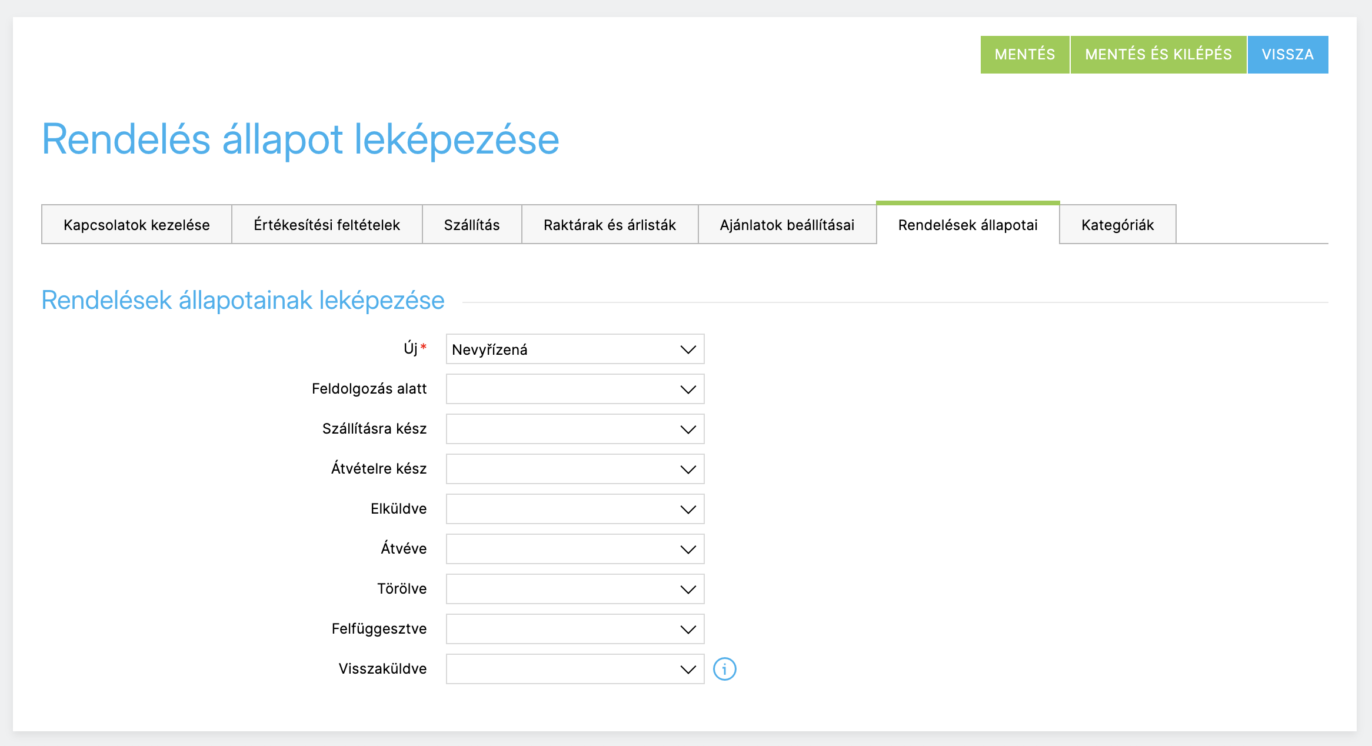Open the Értékesítési feltételek tab
This screenshot has height=746, width=1372.
(x=327, y=225)
